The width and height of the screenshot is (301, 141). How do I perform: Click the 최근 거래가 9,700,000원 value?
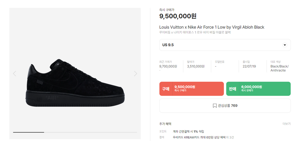(168, 66)
